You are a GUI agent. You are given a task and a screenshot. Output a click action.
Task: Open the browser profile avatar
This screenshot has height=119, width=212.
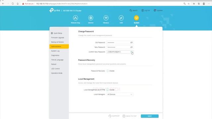coord(204,4)
